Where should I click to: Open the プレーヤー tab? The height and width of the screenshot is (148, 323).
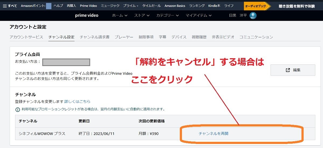click(124, 37)
